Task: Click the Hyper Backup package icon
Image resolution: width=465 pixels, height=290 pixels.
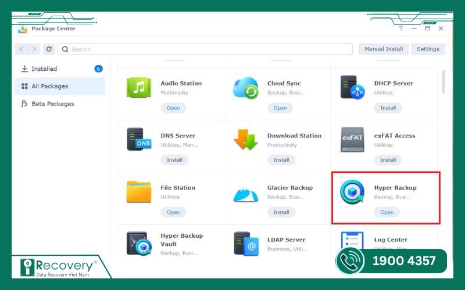Action: tap(352, 193)
